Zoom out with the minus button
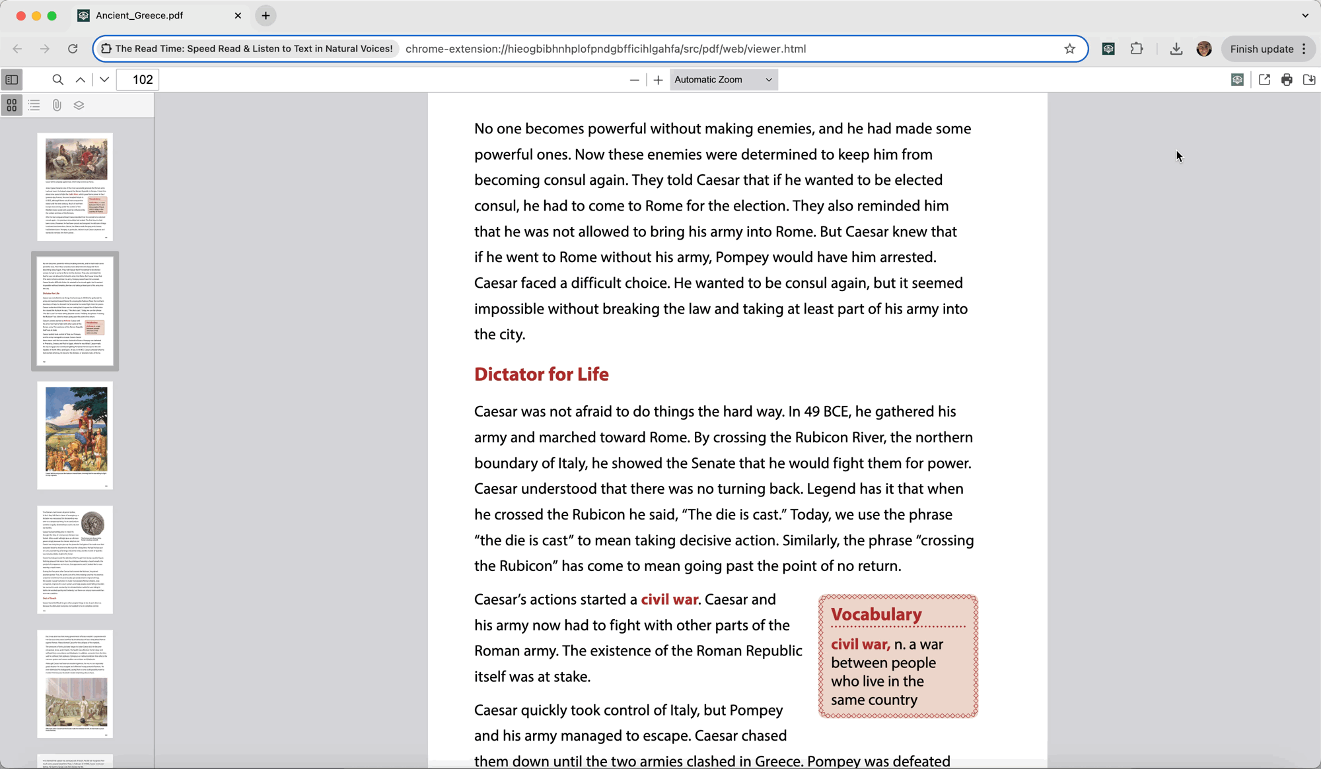Image resolution: width=1321 pixels, height=769 pixels. click(634, 80)
